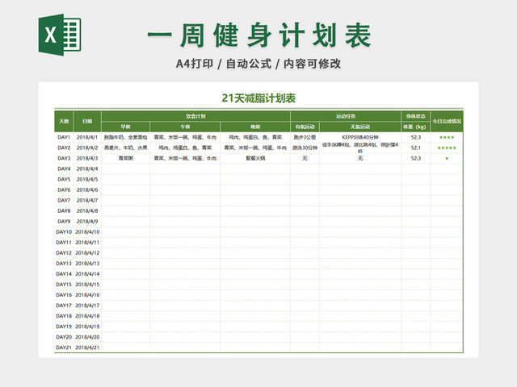This screenshot has width=517, height=387.
Task: Click the date cell 2018/4/9
Action: pyautogui.click(x=87, y=222)
